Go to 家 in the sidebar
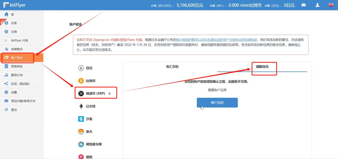338x159 pixels. 22,14
